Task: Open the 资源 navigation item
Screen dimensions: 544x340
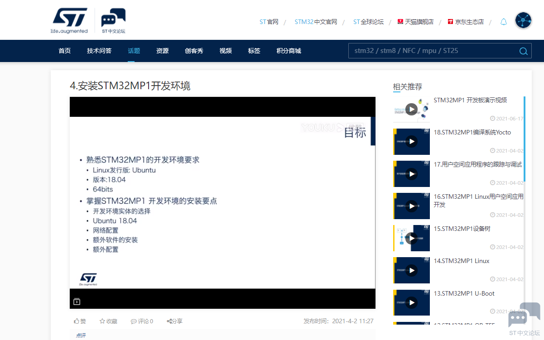Action: (x=162, y=51)
